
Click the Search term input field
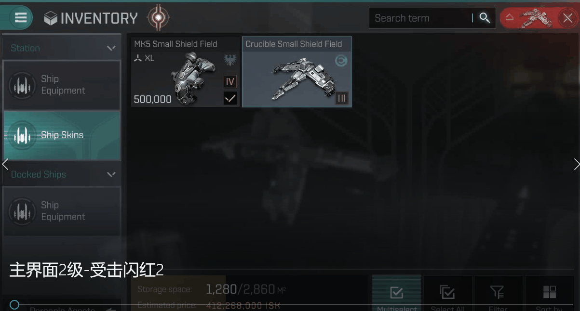(420, 18)
